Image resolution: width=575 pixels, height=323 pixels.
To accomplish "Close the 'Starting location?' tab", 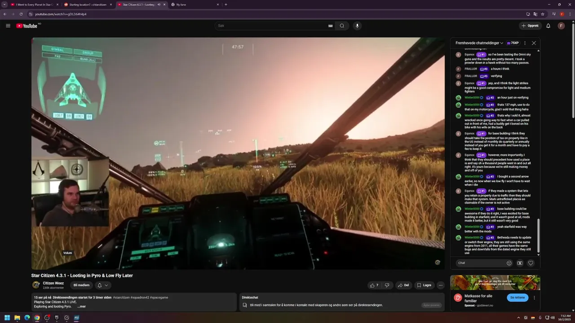I will click(111, 4).
